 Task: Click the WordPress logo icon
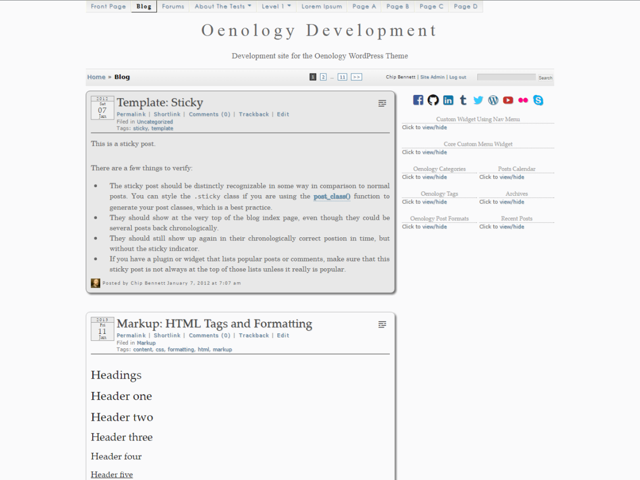pos(493,100)
